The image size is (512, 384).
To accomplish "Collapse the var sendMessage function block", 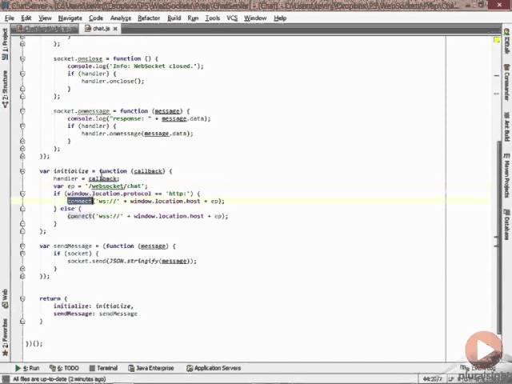I will coord(22,246).
